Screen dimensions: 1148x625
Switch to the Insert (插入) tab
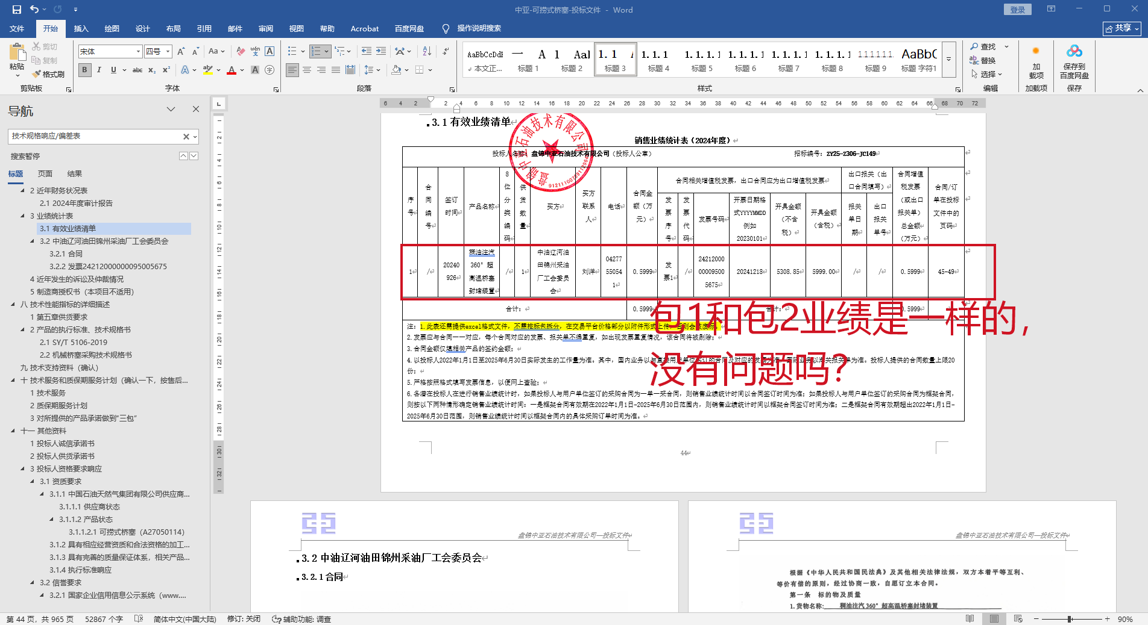tap(81, 28)
